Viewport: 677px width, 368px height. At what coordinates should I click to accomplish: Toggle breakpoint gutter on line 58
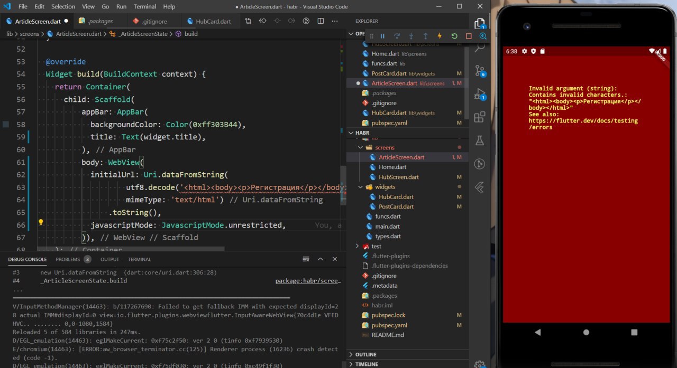[6, 125]
